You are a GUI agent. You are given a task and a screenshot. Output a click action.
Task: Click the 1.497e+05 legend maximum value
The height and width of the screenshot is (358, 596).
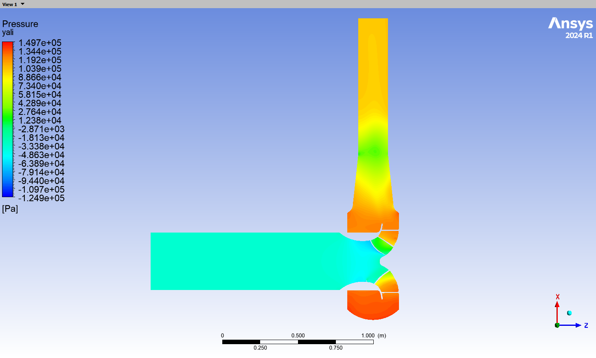tap(40, 43)
